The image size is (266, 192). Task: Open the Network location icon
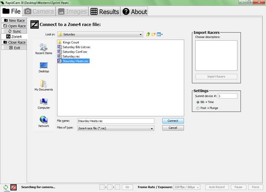(43, 121)
